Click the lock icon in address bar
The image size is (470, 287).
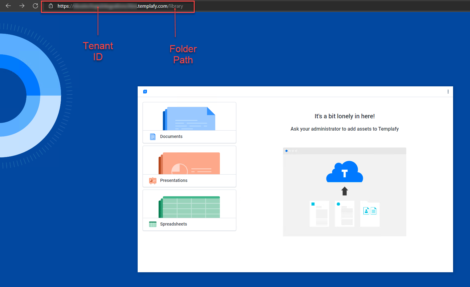(x=51, y=6)
